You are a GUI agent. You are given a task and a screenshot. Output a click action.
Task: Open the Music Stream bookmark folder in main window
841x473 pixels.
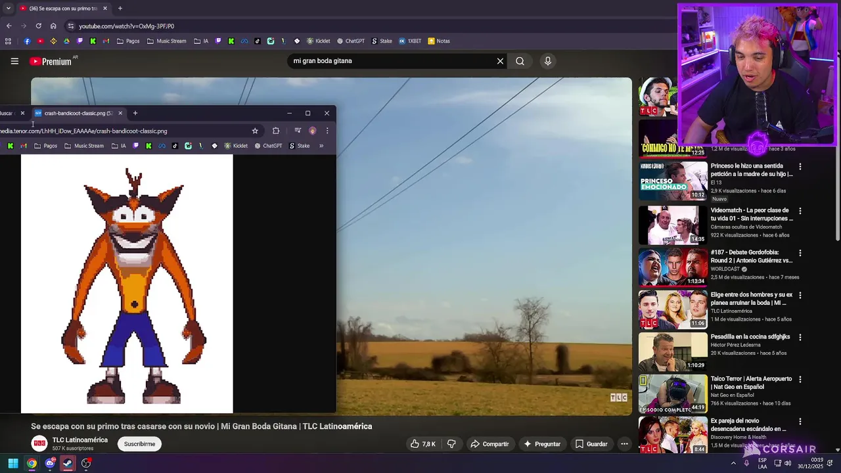tap(166, 41)
